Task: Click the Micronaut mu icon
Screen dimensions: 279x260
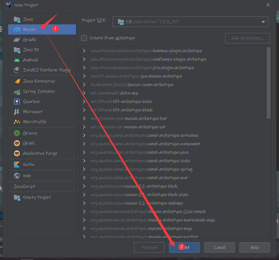Action: [17, 112]
